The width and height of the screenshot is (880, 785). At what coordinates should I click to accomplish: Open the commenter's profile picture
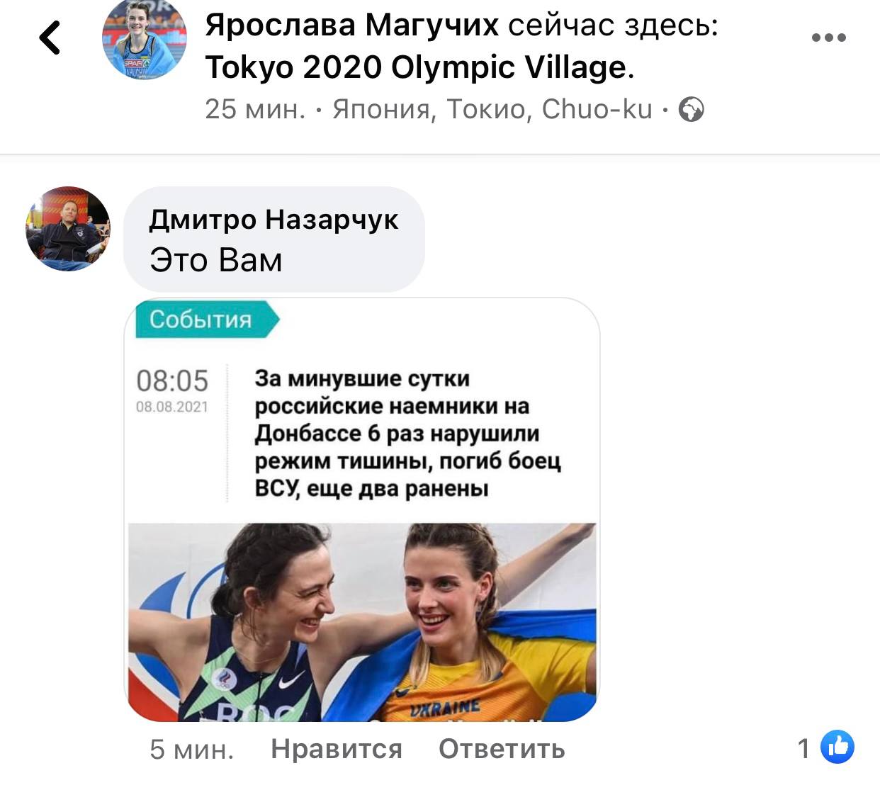68,228
